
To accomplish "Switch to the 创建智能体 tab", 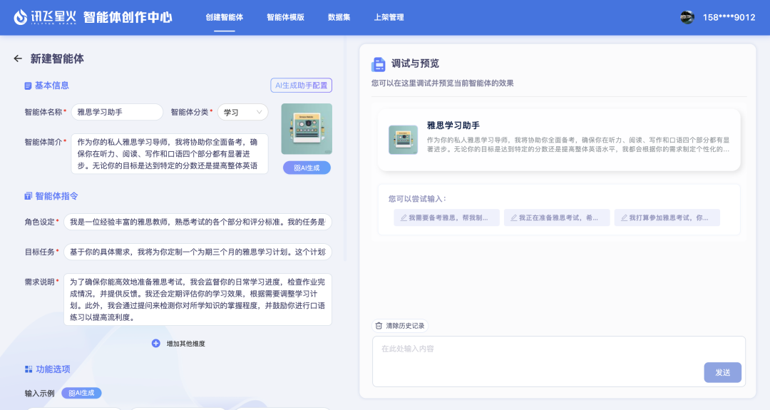I will pos(225,17).
